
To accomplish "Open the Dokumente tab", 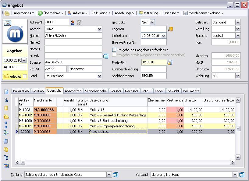I will 191,91.
